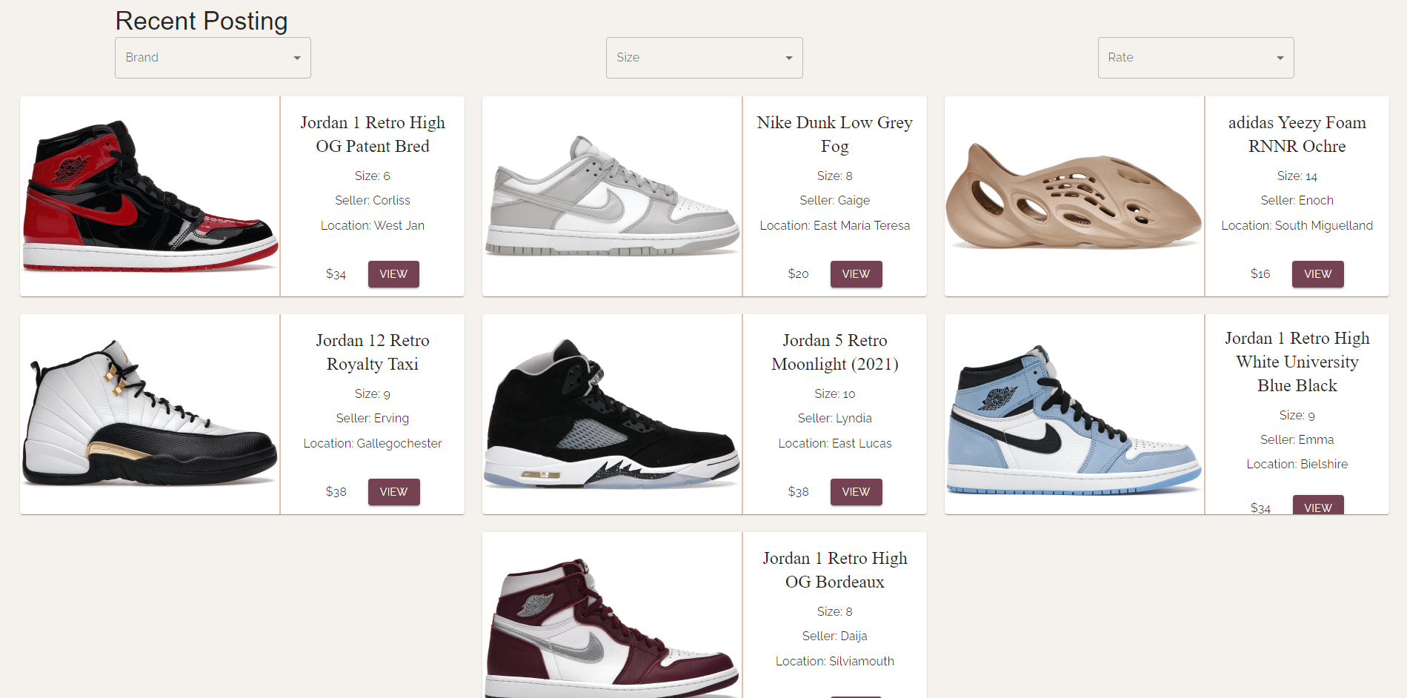This screenshot has height=698, width=1407.
Task: Click Size: 8 on OG Bordeaux card
Action: [x=835, y=611]
